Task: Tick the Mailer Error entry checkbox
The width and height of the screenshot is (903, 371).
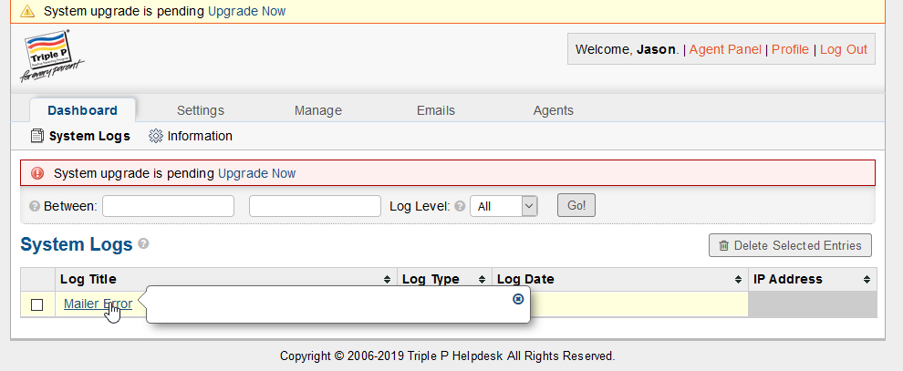Action: click(x=37, y=304)
